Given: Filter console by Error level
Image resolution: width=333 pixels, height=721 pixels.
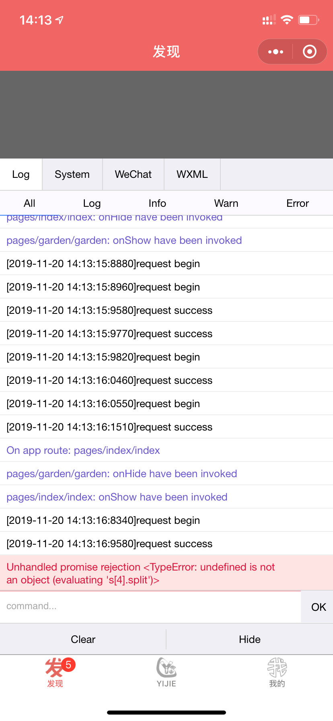Looking at the screenshot, I should tap(298, 203).
